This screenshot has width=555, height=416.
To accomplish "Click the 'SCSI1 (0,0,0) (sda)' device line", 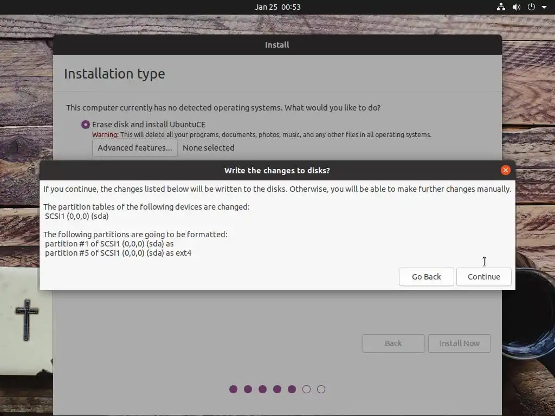I will tap(77, 216).
